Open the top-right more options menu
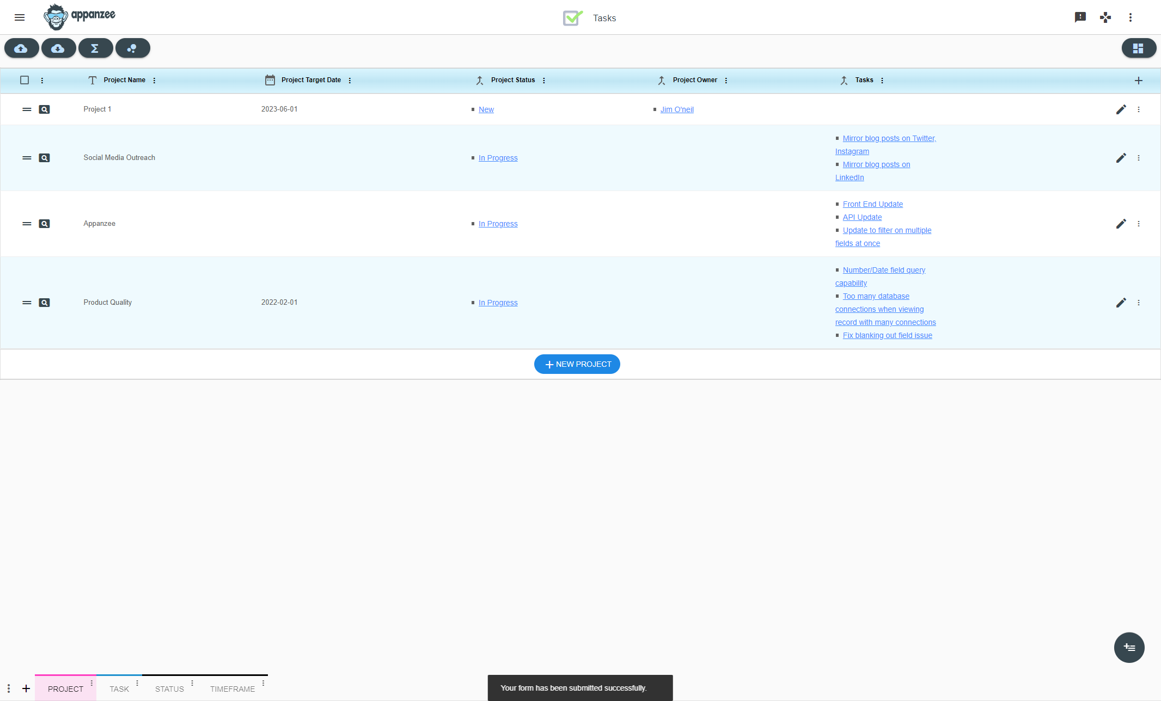The image size is (1161, 701). (1131, 17)
